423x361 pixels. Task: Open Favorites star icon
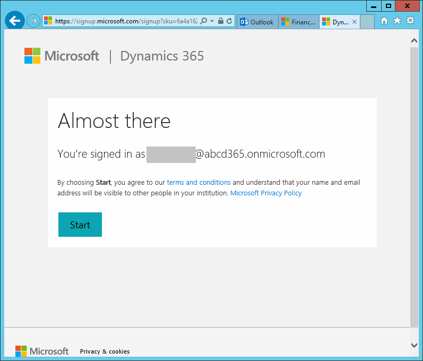[x=397, y=21]
